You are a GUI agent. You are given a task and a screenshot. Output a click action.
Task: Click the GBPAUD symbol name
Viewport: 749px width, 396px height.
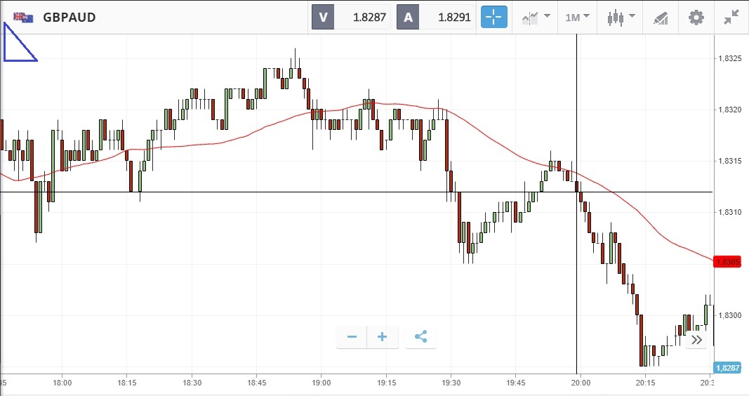coord(69,17)
